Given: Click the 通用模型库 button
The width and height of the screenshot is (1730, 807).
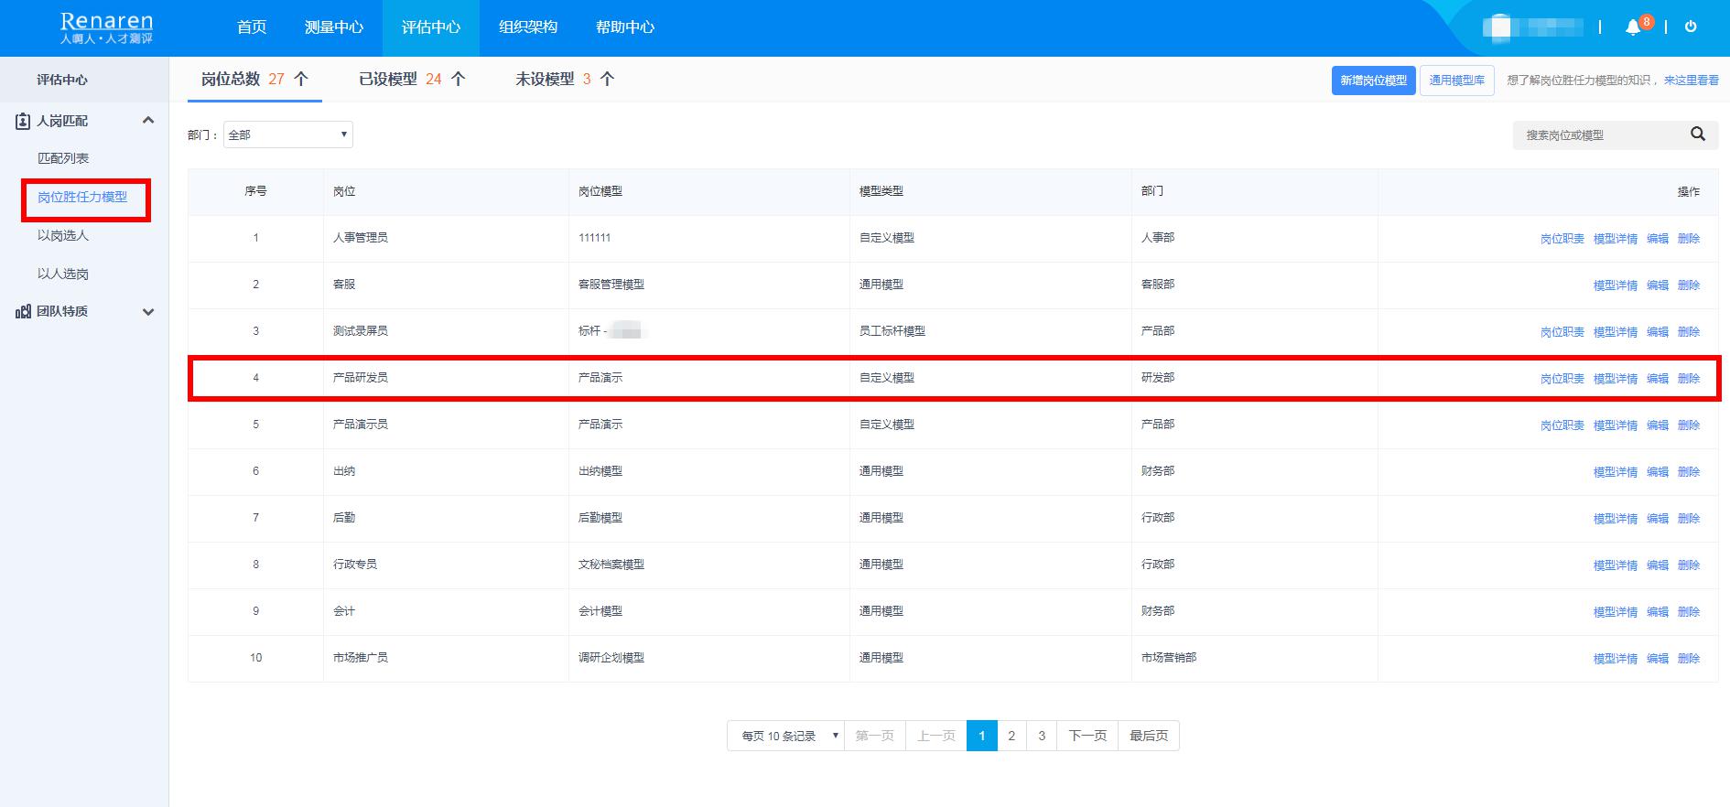Looking at the screenshot, I should coord(1456,81).
